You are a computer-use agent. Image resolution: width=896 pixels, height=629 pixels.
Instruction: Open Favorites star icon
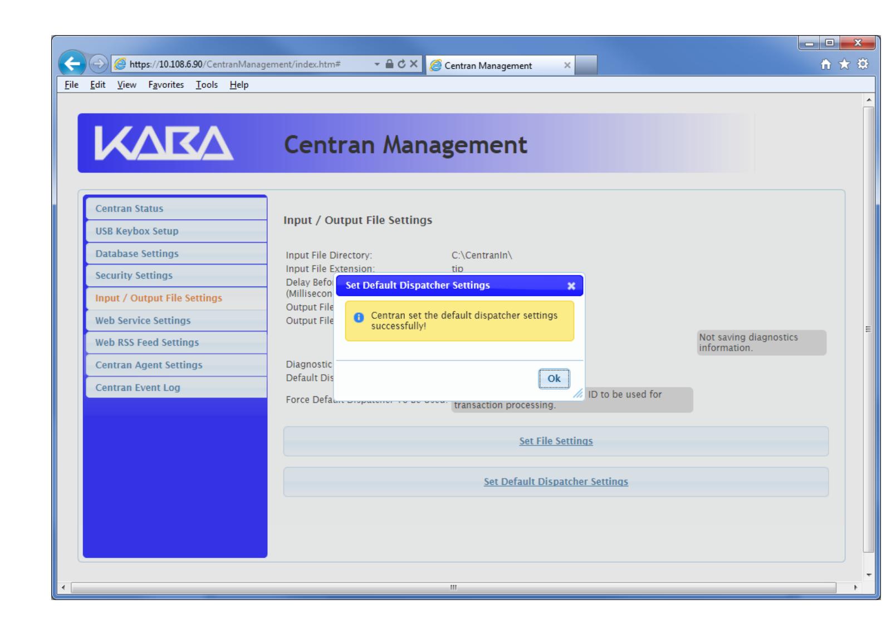[845, 65]
